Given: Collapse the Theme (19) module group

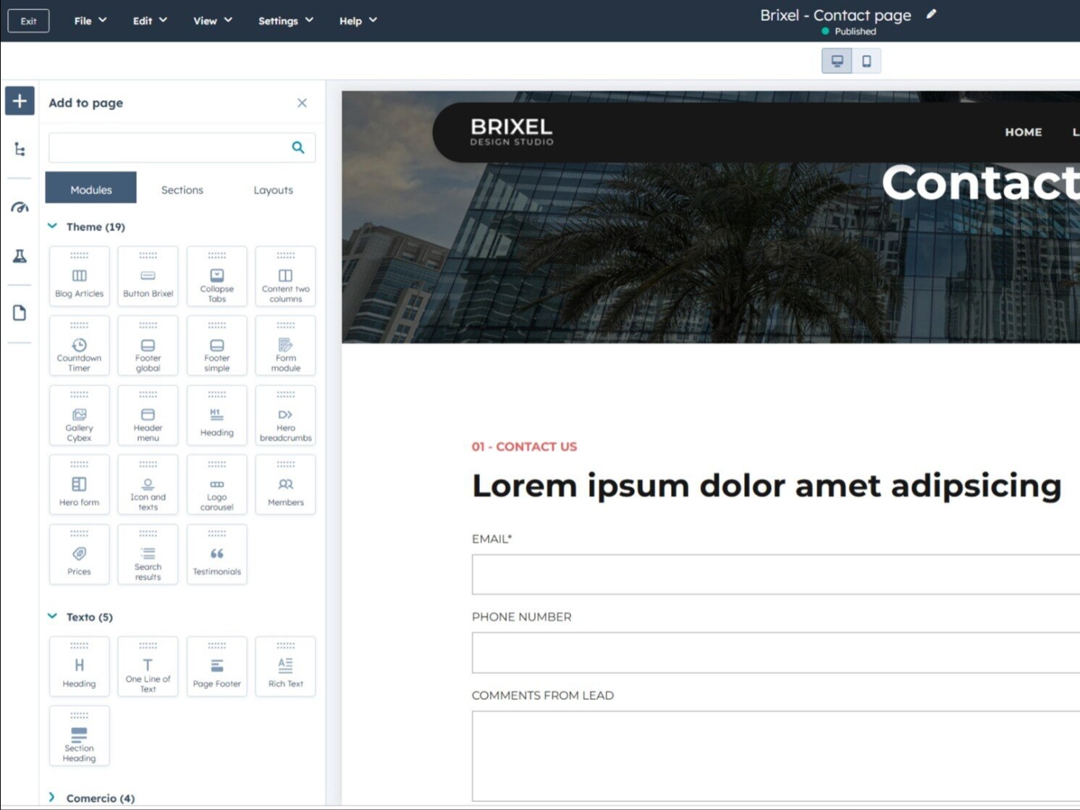Looking at the screenshot, I should pyautogui.click(x=53, y=227).
